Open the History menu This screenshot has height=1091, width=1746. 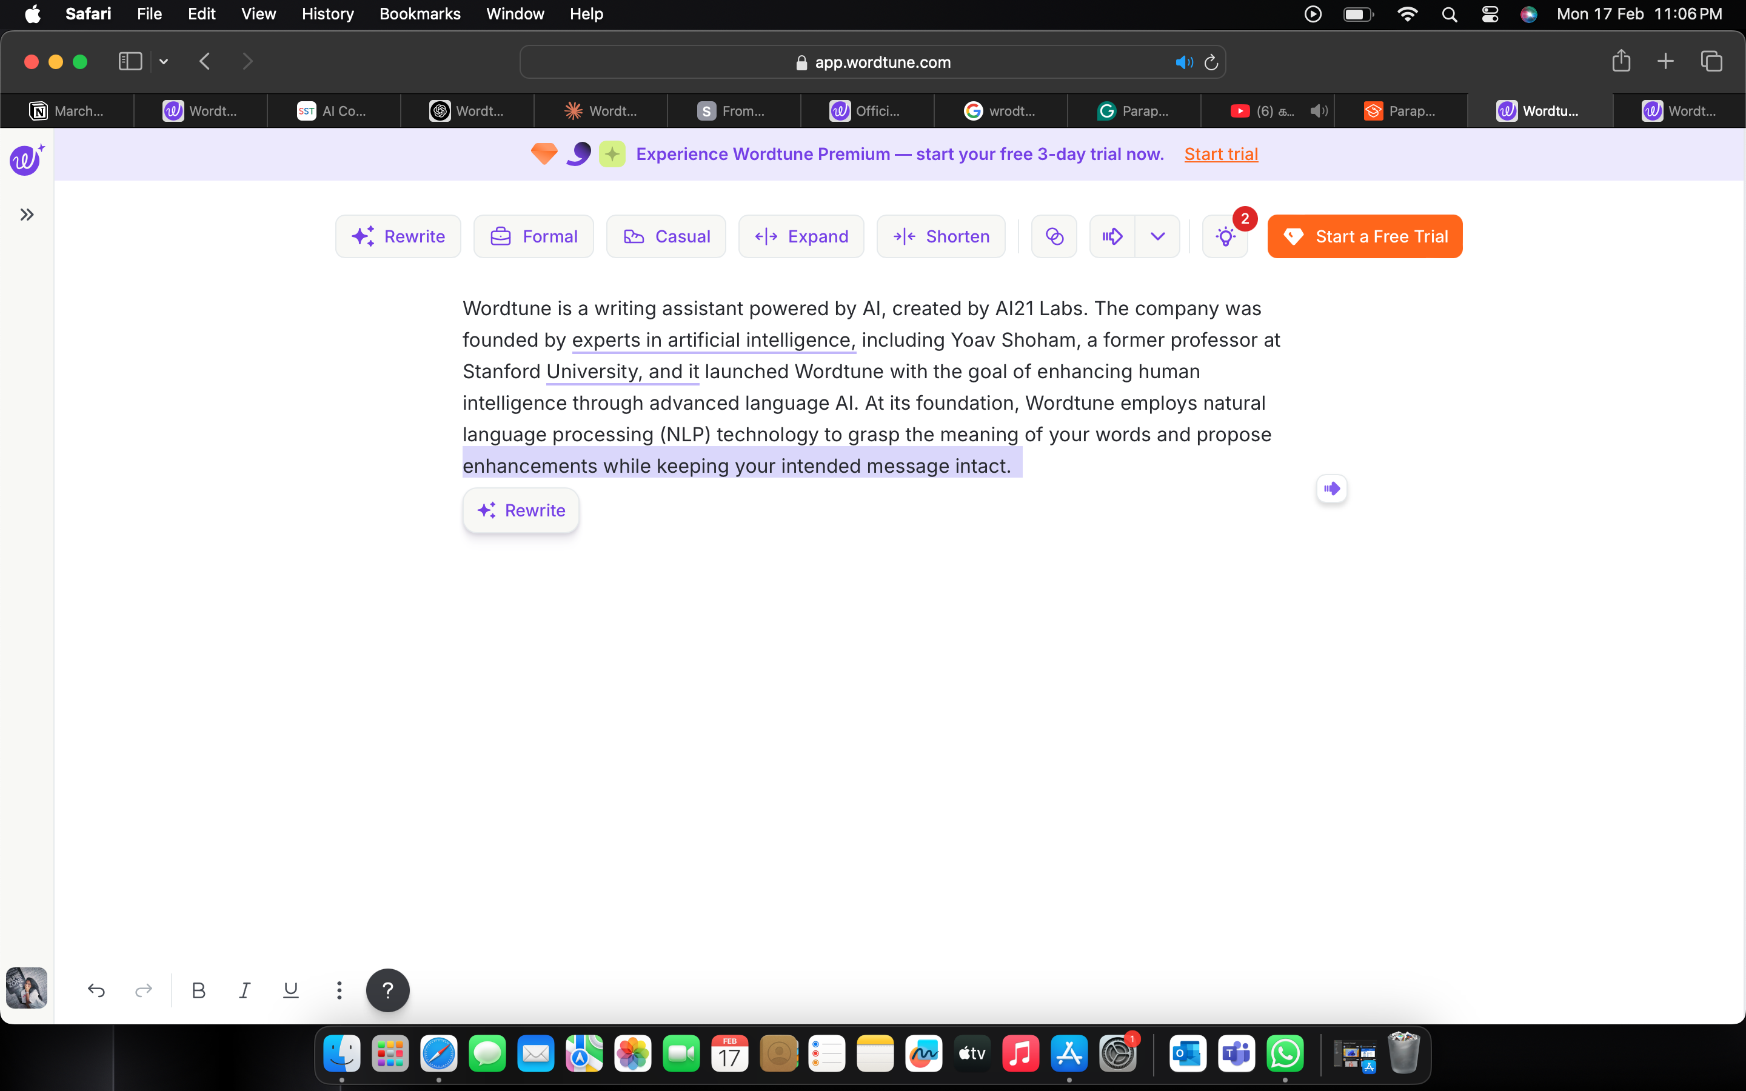327,14
